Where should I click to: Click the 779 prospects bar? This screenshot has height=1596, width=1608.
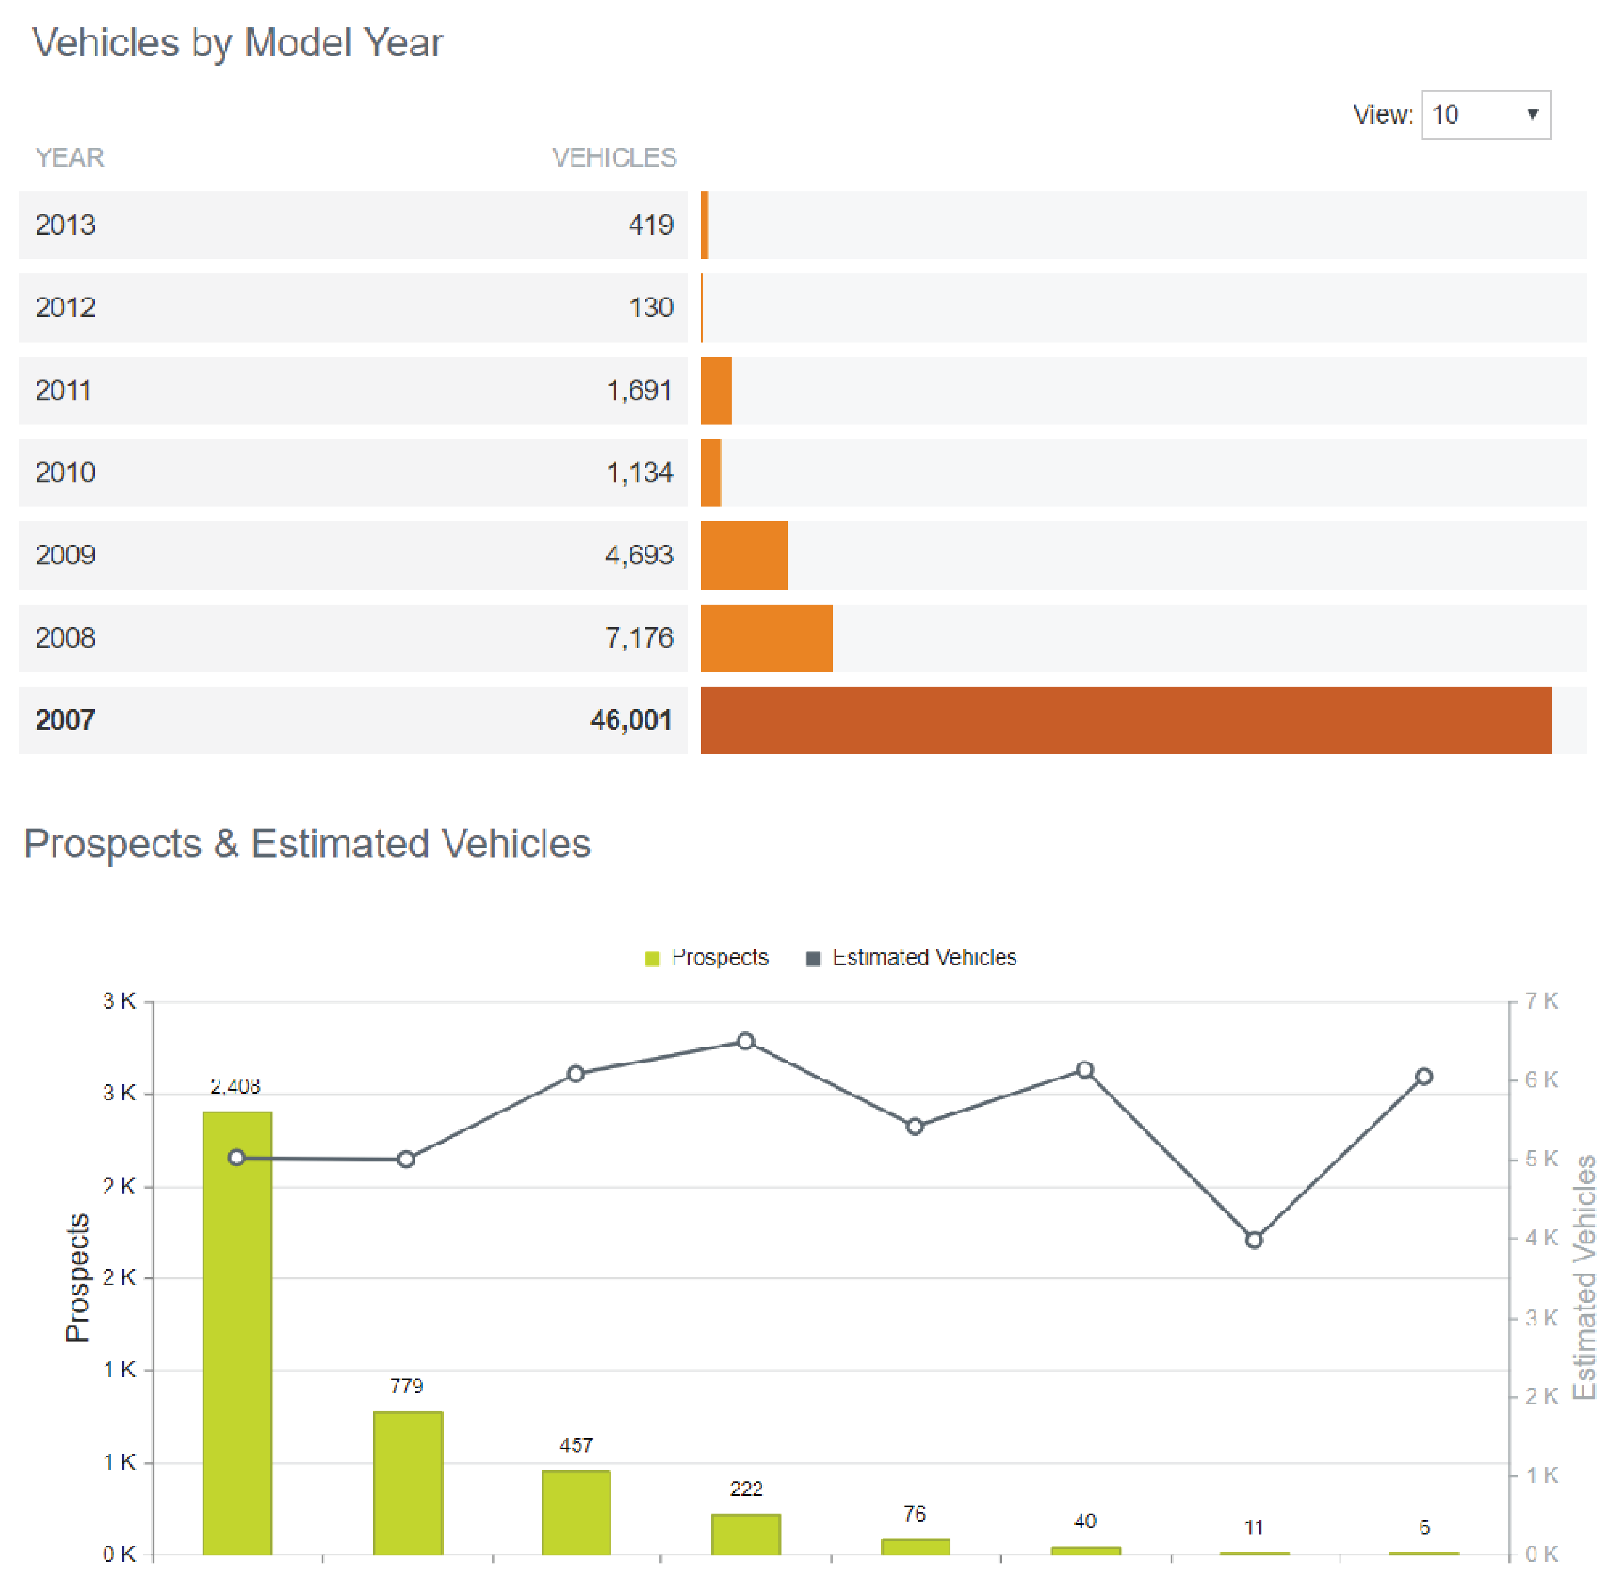(408, 1482)
